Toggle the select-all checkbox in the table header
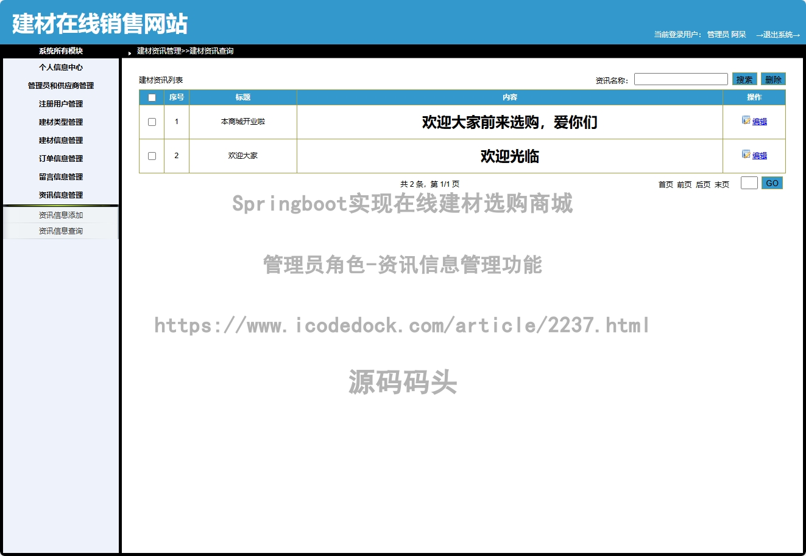This screenshot has height=556, width=806. click(152, 97)
